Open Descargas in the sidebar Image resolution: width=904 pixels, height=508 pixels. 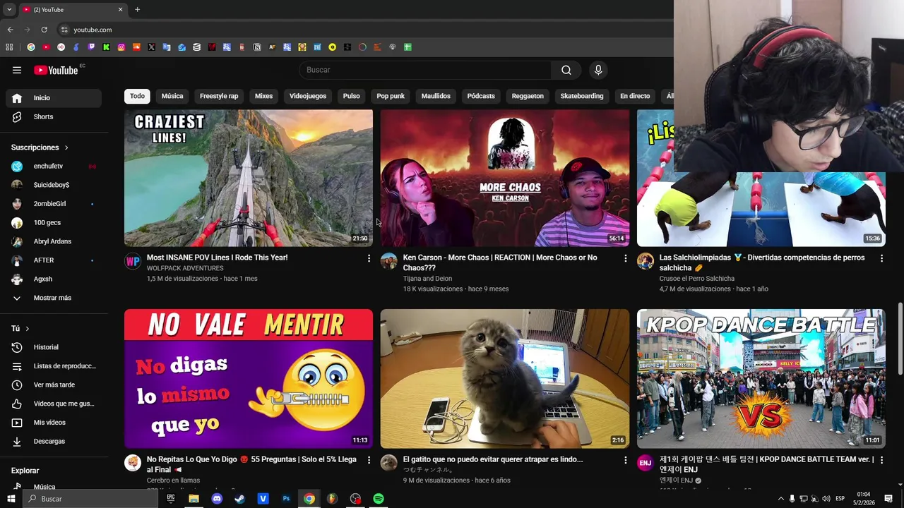(54, 441)
